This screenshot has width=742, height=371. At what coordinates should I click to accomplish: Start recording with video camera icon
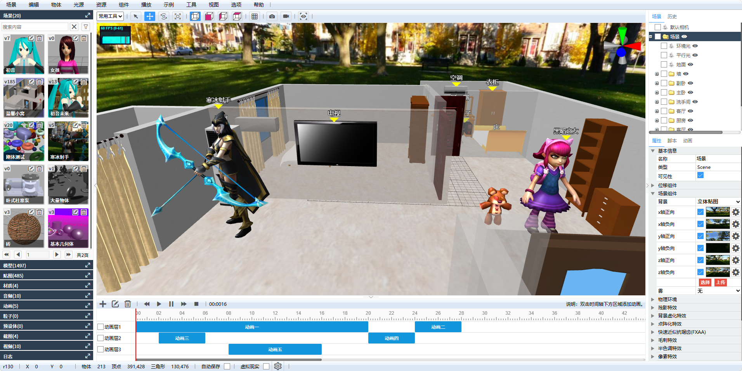point(286,16)
